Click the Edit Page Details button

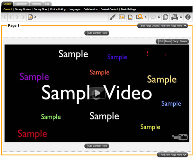[149, 26]
